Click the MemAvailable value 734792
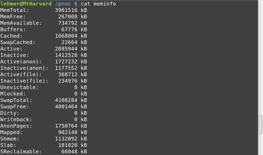This screenshot has width=263, height=155. pyautogui.click(x=68, y=23)
